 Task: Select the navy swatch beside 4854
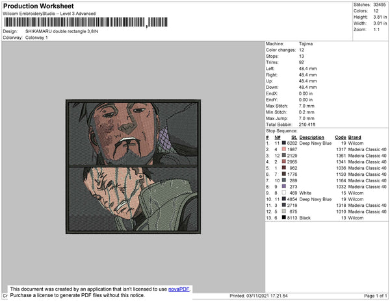pos(284,199)
